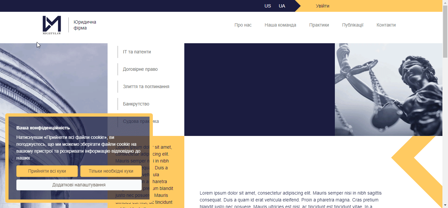Select IT та патенти practice
The width and height of the screenshot is (448, 208).
click(137, 52)
